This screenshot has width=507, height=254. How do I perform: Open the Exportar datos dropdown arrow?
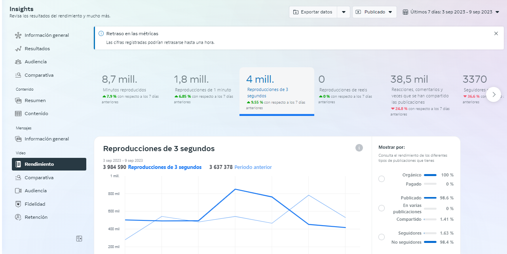click(343, 12)
